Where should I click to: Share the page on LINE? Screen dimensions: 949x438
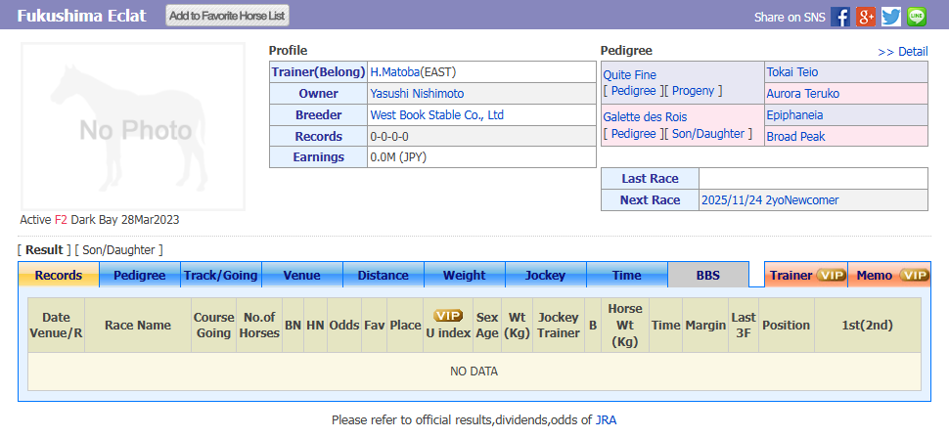pyautogui.click(x=917, y=17)
